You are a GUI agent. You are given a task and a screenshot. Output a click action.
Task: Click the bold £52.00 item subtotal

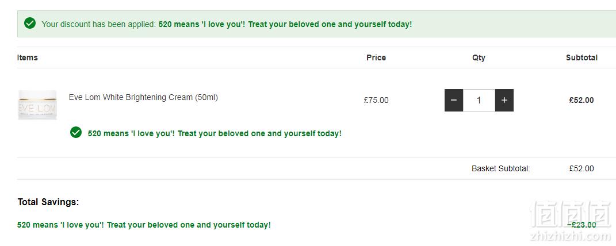(581, 100)
